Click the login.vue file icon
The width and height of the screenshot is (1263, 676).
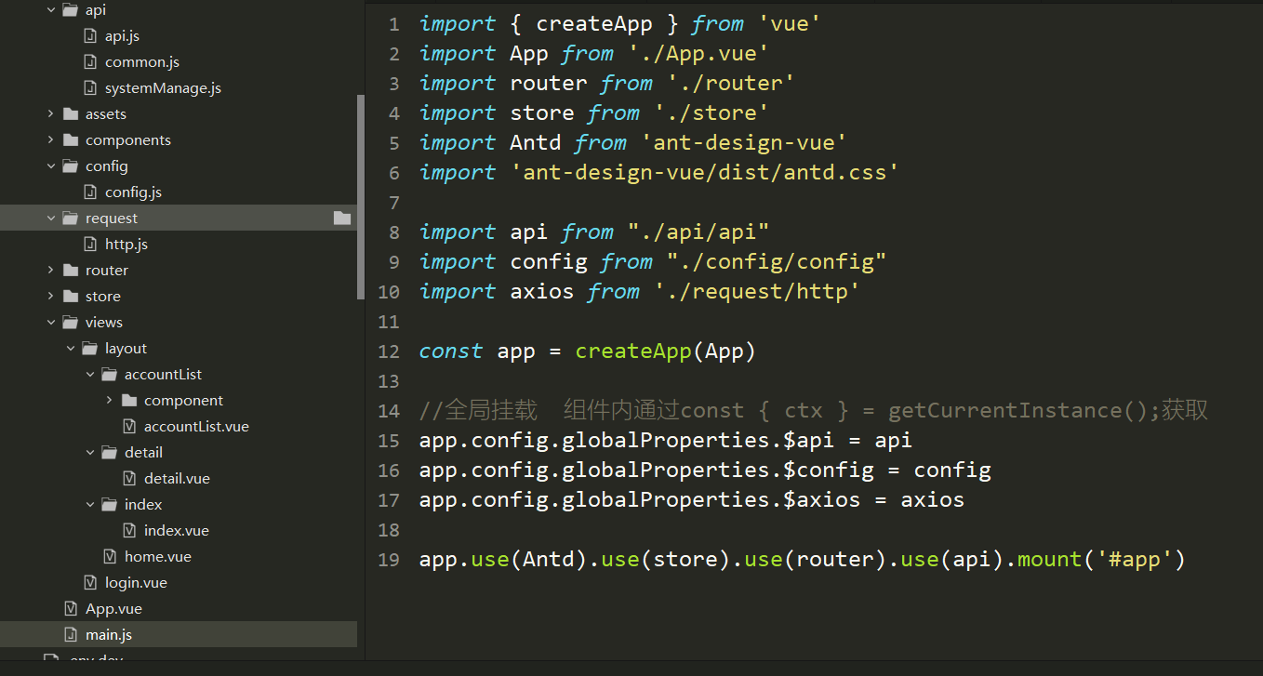point(90,583)
